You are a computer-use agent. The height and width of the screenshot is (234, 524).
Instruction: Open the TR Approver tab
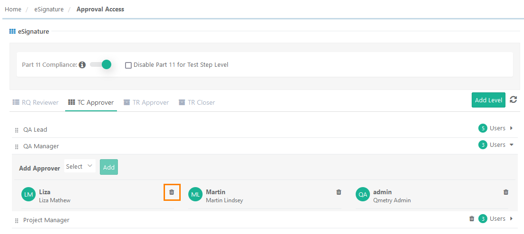(x=146, y=102)
